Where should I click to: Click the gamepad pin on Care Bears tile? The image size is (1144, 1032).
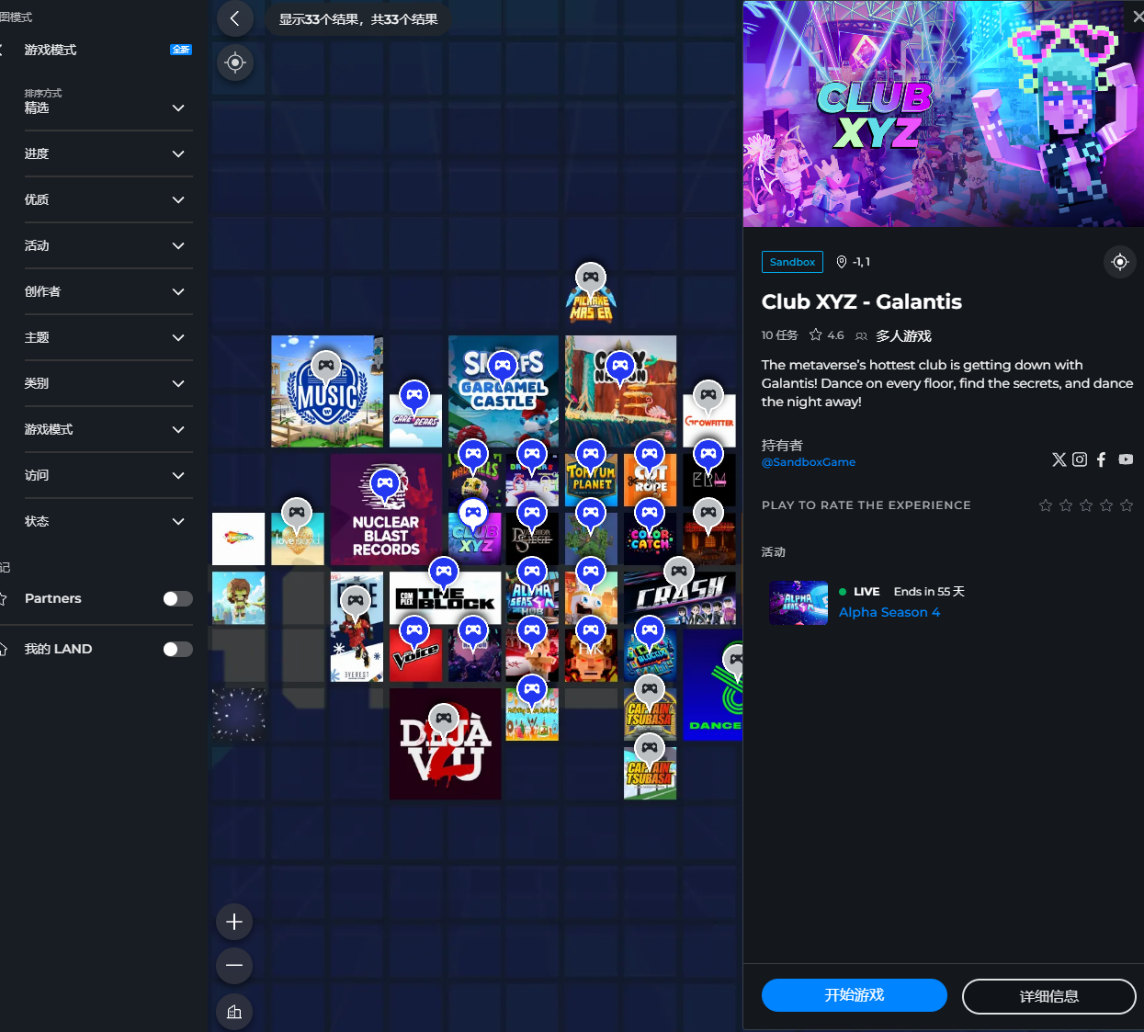pos(414,396)
